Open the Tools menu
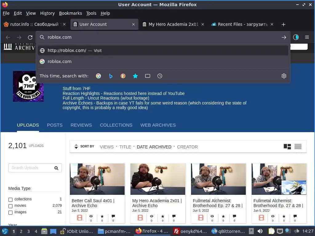This screenshot has height=236, width=315. 91,13
